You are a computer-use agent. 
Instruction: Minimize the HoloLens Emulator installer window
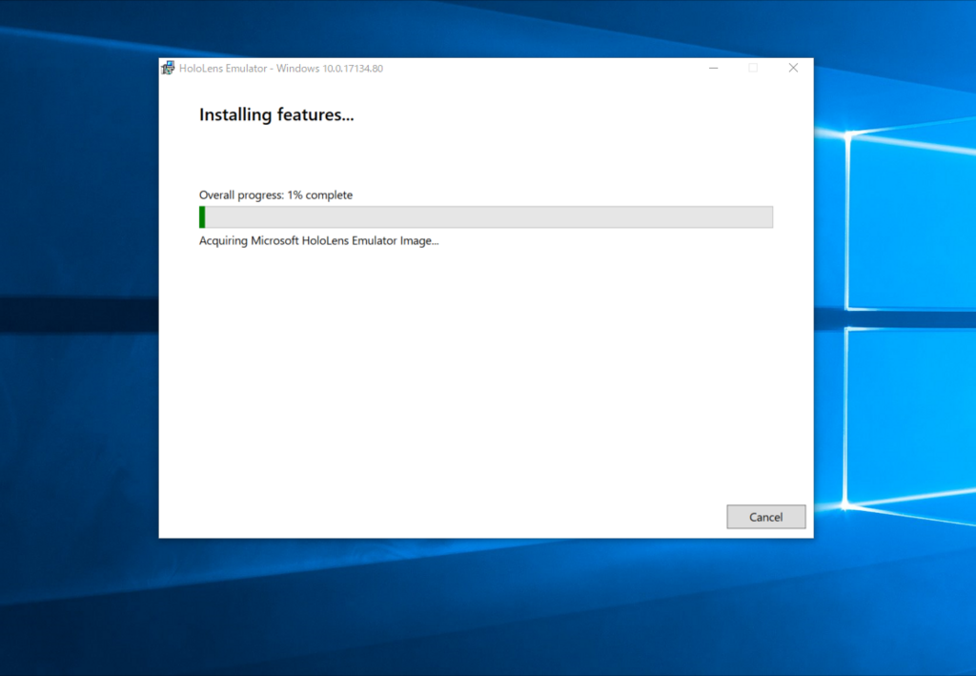tap(713, 68)
